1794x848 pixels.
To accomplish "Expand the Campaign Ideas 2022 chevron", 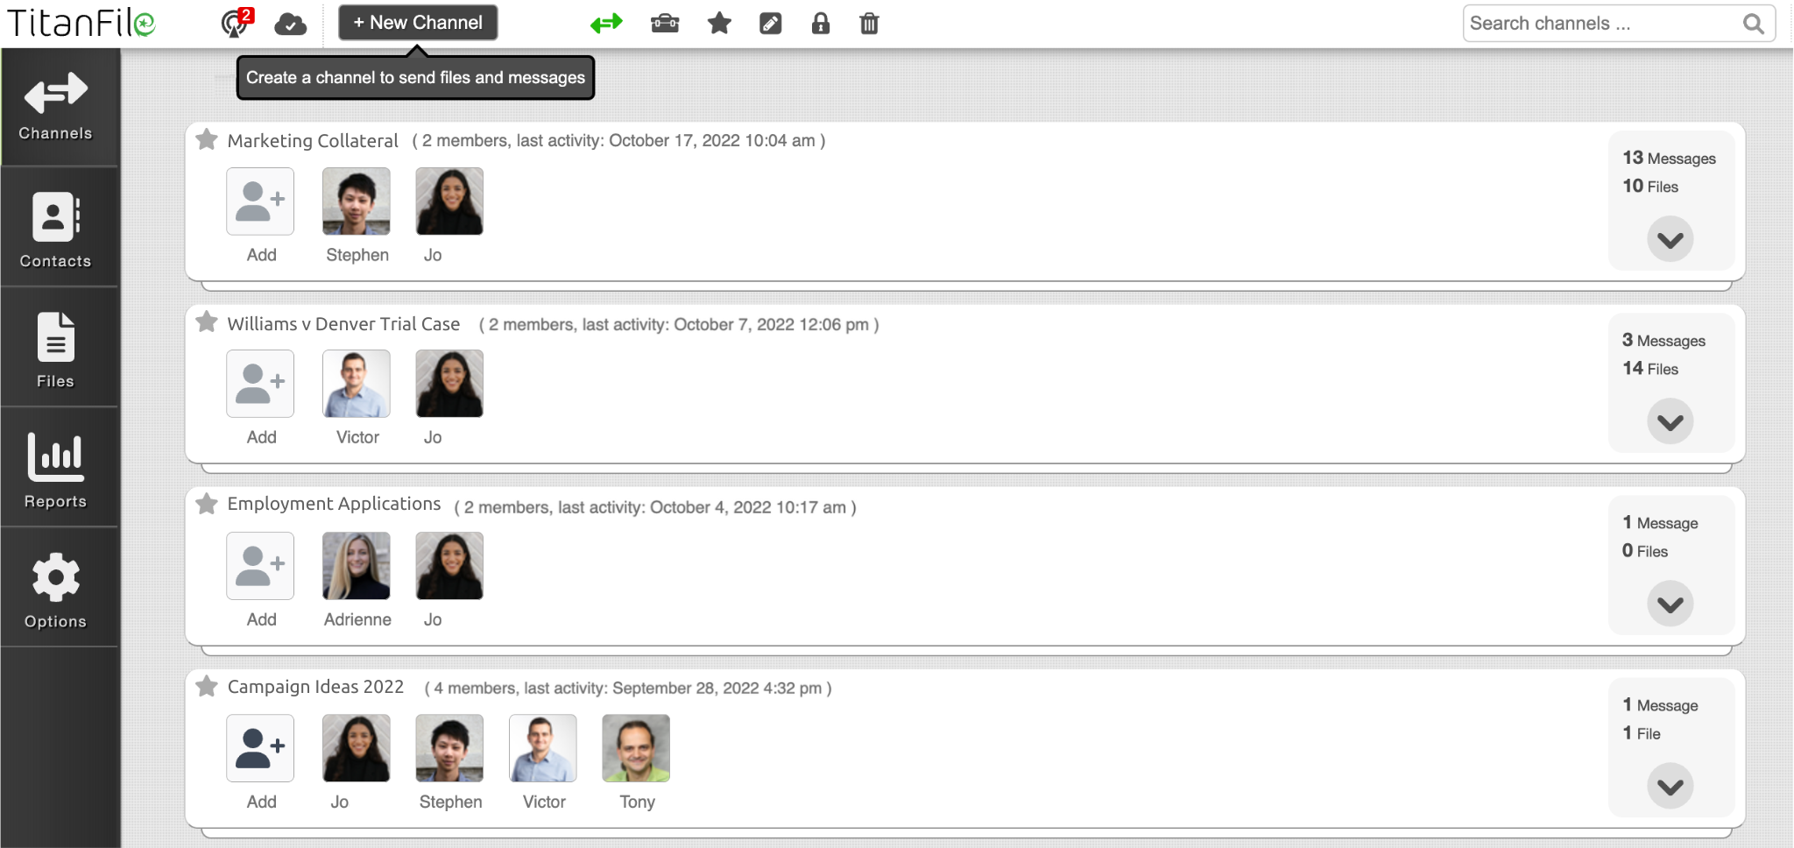I will [x=1670, y=786].
